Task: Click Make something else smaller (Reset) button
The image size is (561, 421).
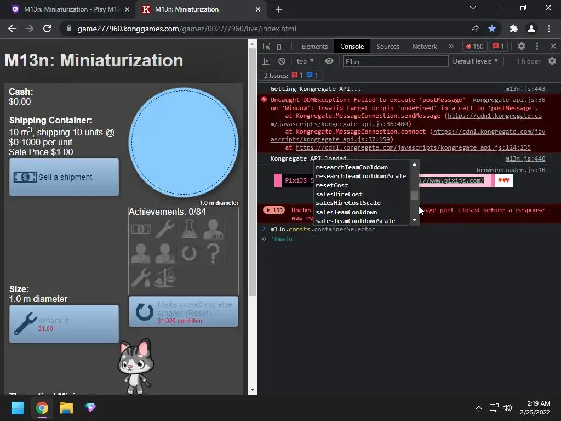Action: coord(183,311)
